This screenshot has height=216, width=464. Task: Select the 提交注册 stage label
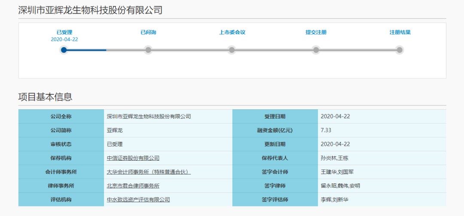coord(316,33)
